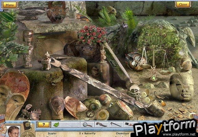Open the Menu button

tap(10, 5)
